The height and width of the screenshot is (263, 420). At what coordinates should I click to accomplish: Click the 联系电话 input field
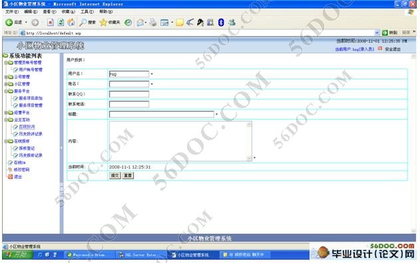tap(129, 104)
